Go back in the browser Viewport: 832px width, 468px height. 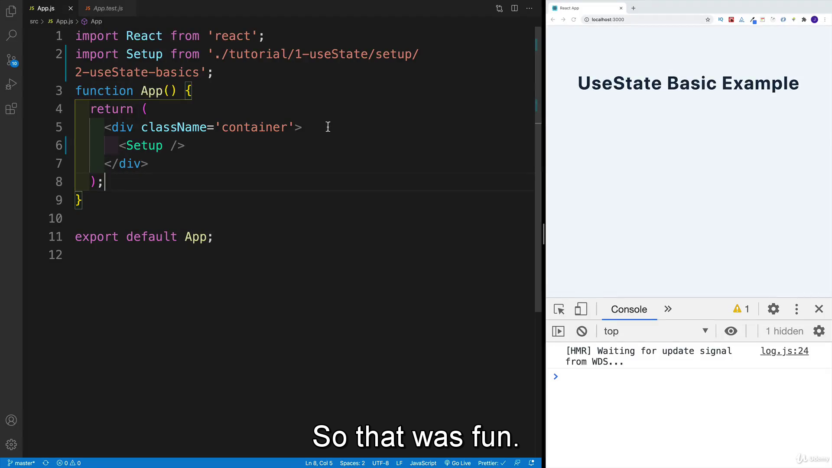553,19
